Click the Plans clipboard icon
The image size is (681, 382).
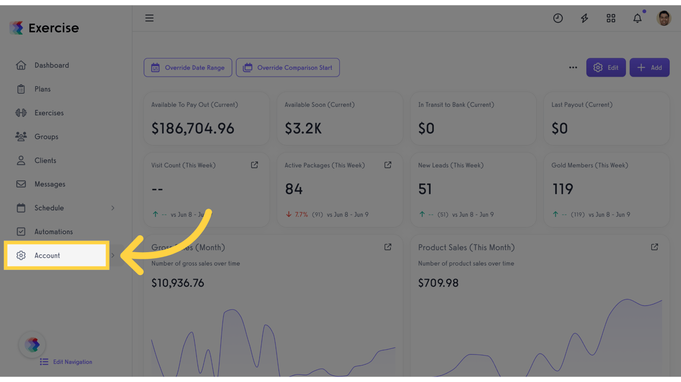[x=21, y=89]
